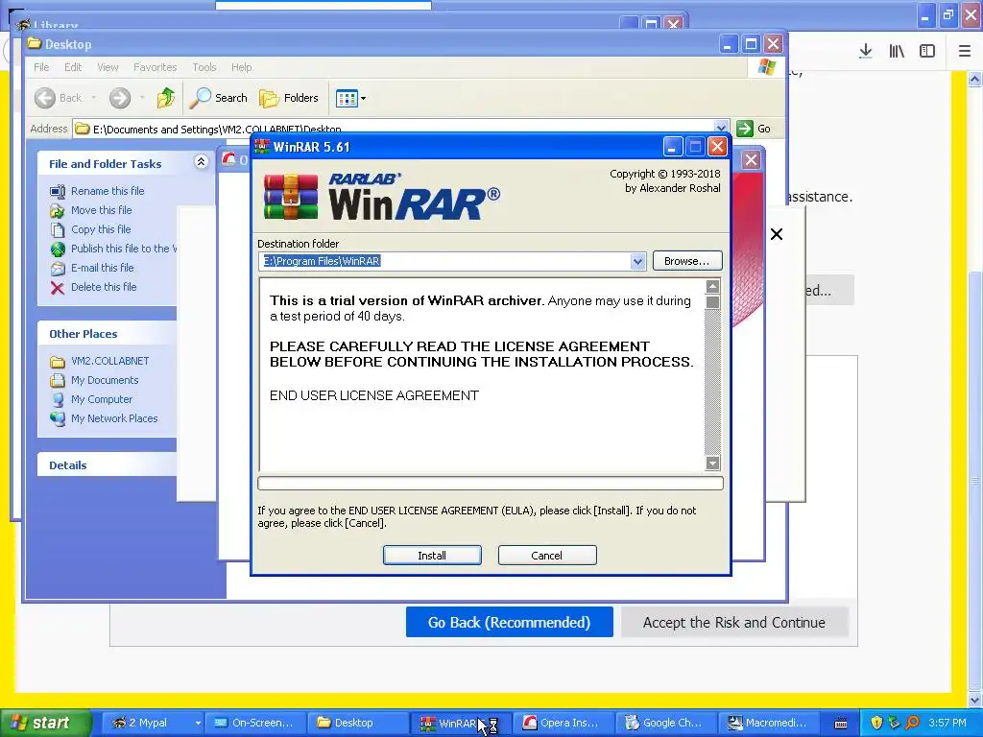983x737 pixels.
Task: Open destination folder dropdown in WinRAR
Action: [637, 261]
